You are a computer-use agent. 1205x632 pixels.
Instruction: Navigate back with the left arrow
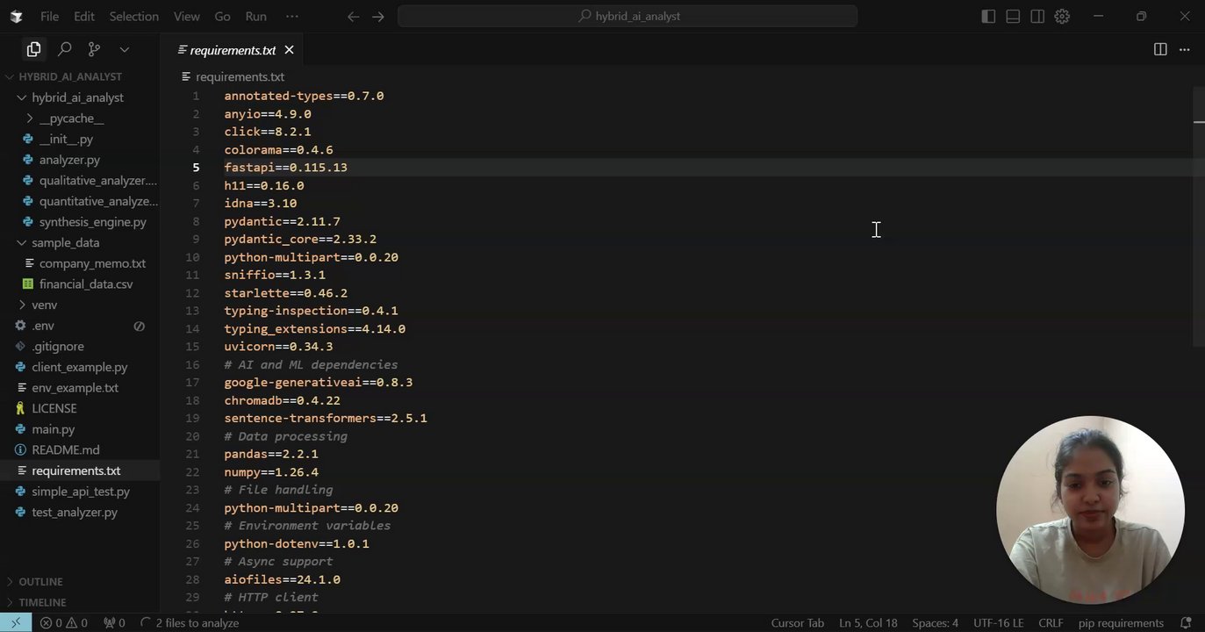point(353,16)
